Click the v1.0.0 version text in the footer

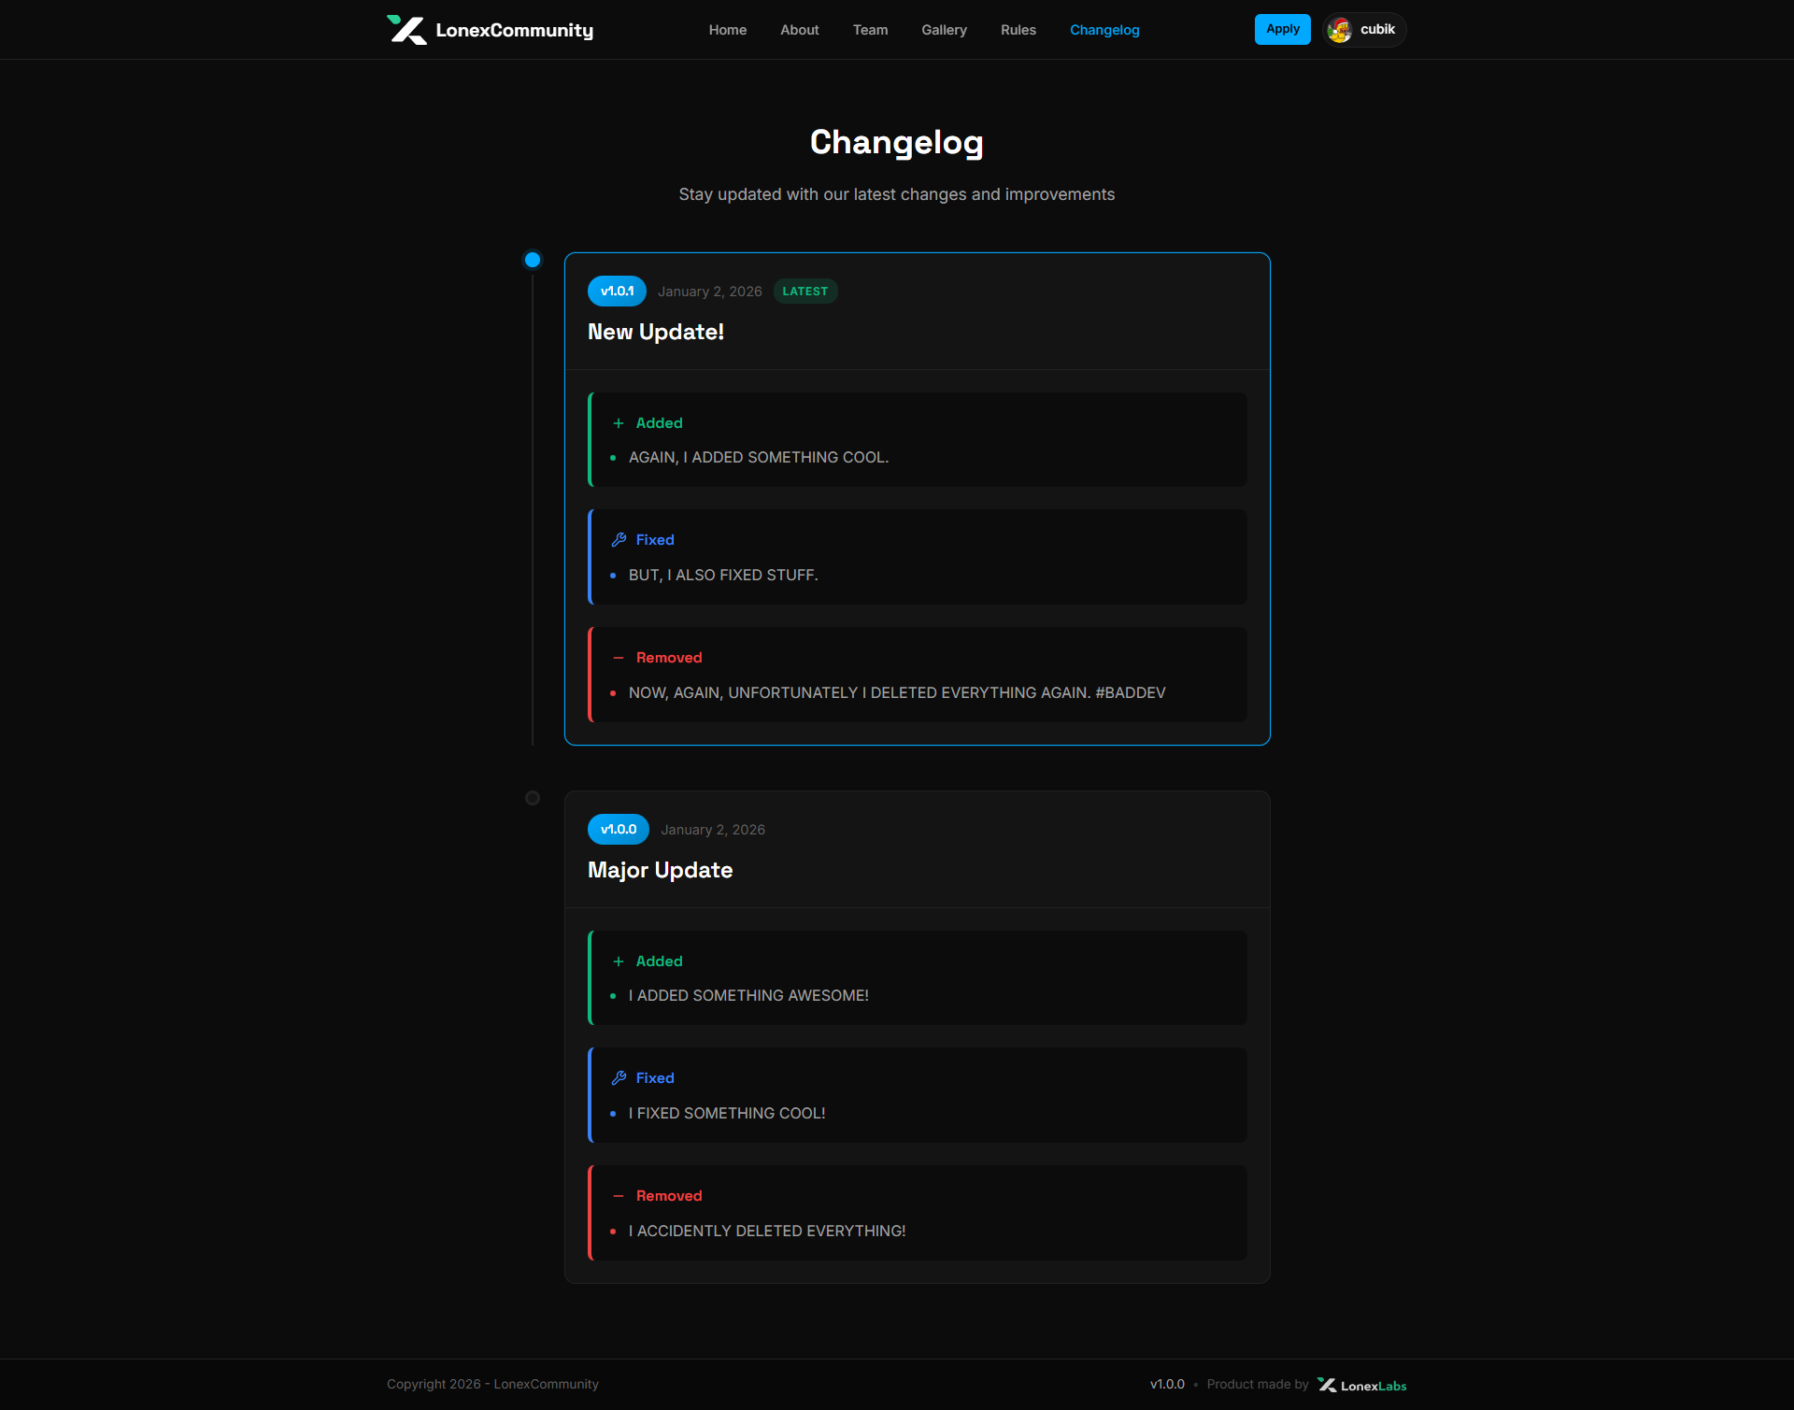[x=1167, y=1385]
